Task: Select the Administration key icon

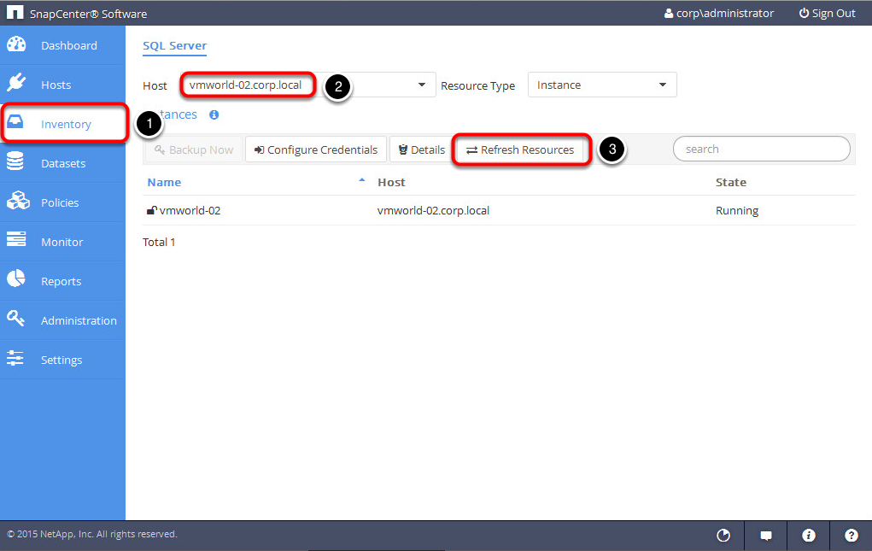Action: pyautogui.click(x=15, y=318)
